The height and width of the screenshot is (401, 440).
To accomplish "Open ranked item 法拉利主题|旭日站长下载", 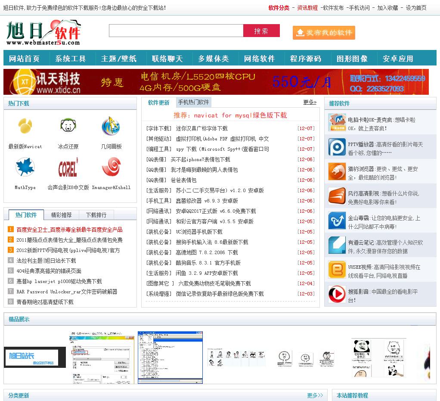I will pyautogui.click(x=46, y=261).
